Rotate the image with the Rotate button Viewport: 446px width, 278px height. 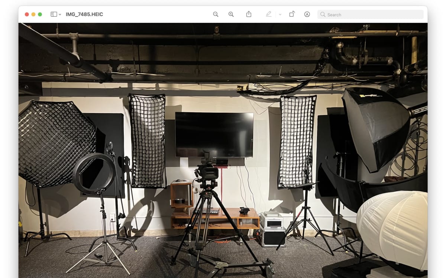(x=292, y=14)
